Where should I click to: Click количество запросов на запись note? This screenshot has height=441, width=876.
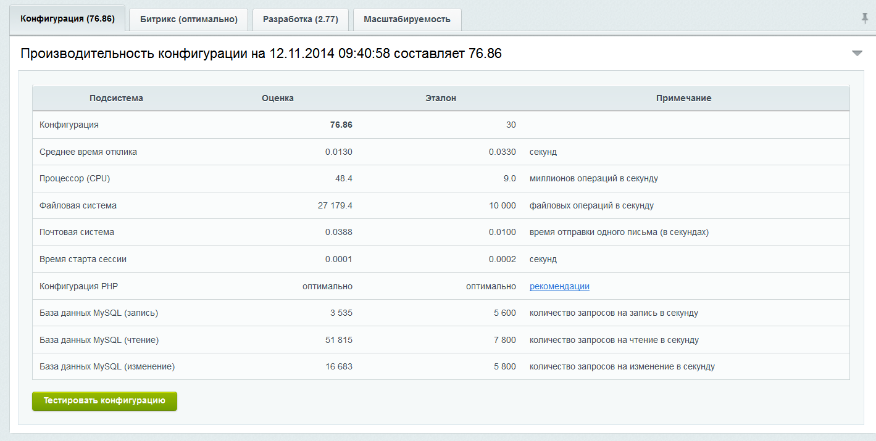point(614,313)
